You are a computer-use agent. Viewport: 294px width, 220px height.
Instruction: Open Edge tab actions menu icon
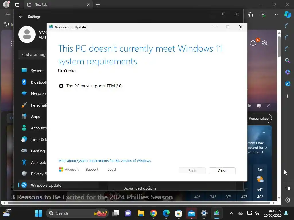pyautogui.click(x=17, y=5)
